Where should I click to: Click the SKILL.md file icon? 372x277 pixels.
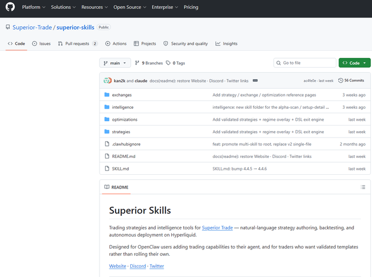tap(107, 169)
